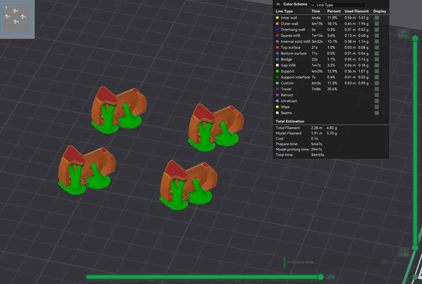The height and width of the screenshot is (284, 422).
Task: Click the green Support color swatch
Action: 277,71
